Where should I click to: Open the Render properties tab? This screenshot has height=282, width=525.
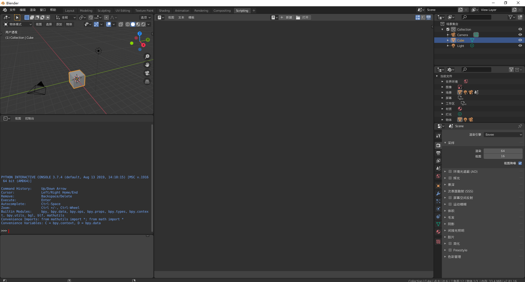point(438,146)
